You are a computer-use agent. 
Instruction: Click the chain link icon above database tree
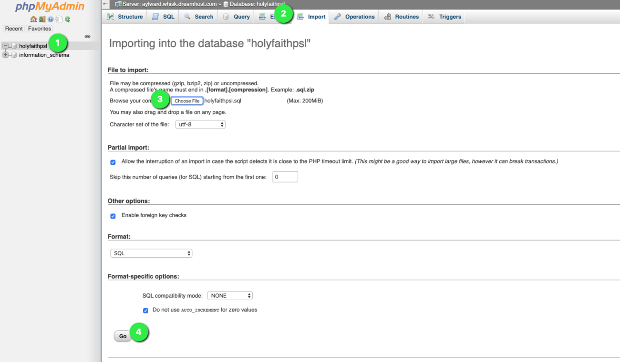click(87, 36)
